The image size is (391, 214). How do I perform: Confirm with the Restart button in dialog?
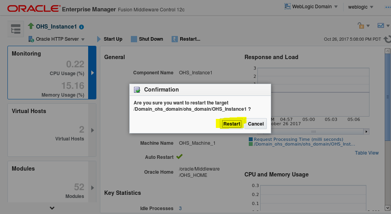click(x=232, y=124)
